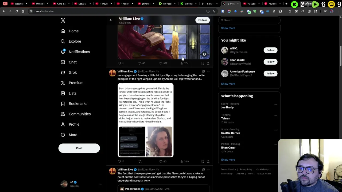Open options dots for Tehran trend
Image resolution: width=342 pixels, height=192 pixels.
click(x=276, y=115)
